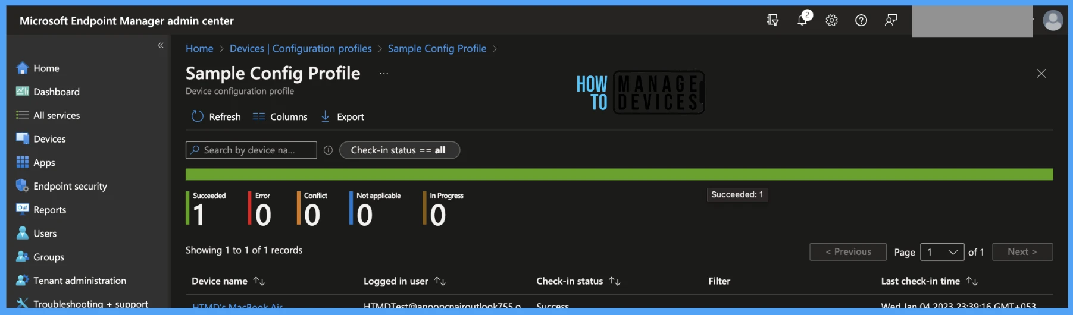The width and height of the screenshot is (1073, 315).
Task: Focus the Search by device name field
Action: (251, 150)
